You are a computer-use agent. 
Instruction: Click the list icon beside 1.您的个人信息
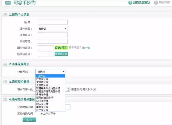[x=5, y=14]
